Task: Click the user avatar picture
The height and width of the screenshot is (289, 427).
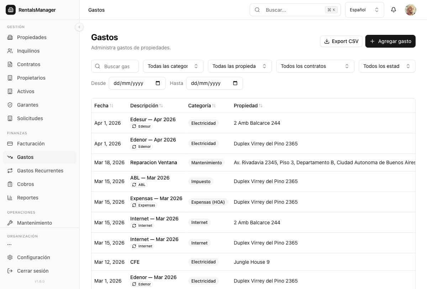Action: (x=410, y=10)
